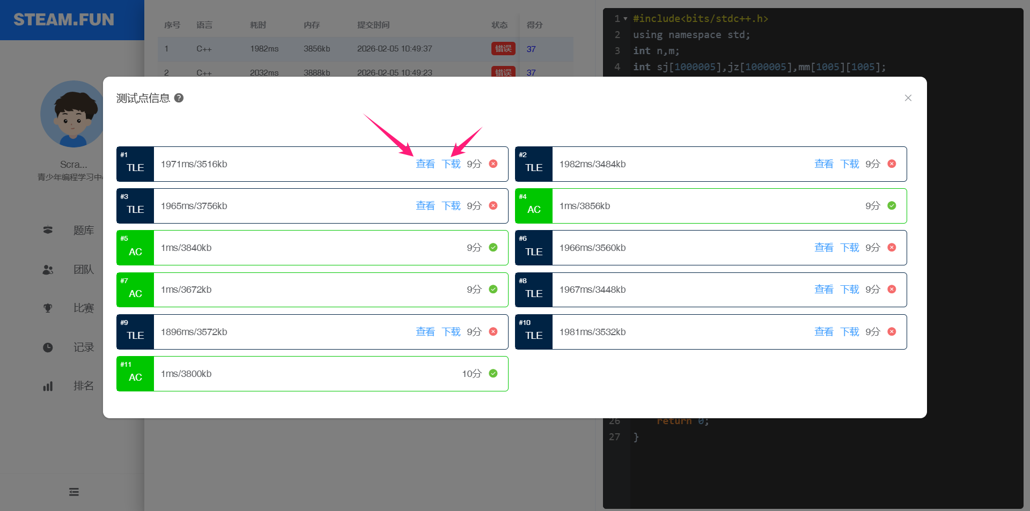Click the 排名 bar chart icon
The height and width of the screenshot is (511, 1030).
click(48, 386)
